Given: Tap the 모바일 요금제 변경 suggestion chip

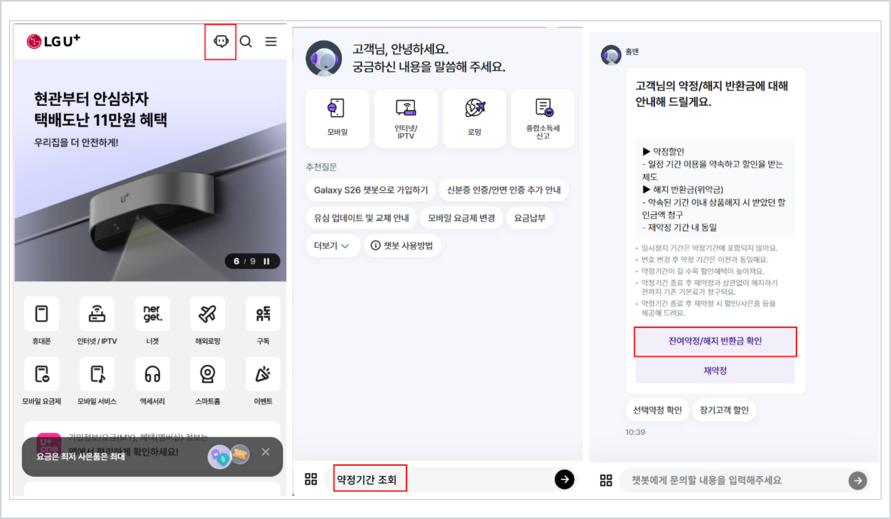Looking at the screenshot, I should click(x=461, y=218).
